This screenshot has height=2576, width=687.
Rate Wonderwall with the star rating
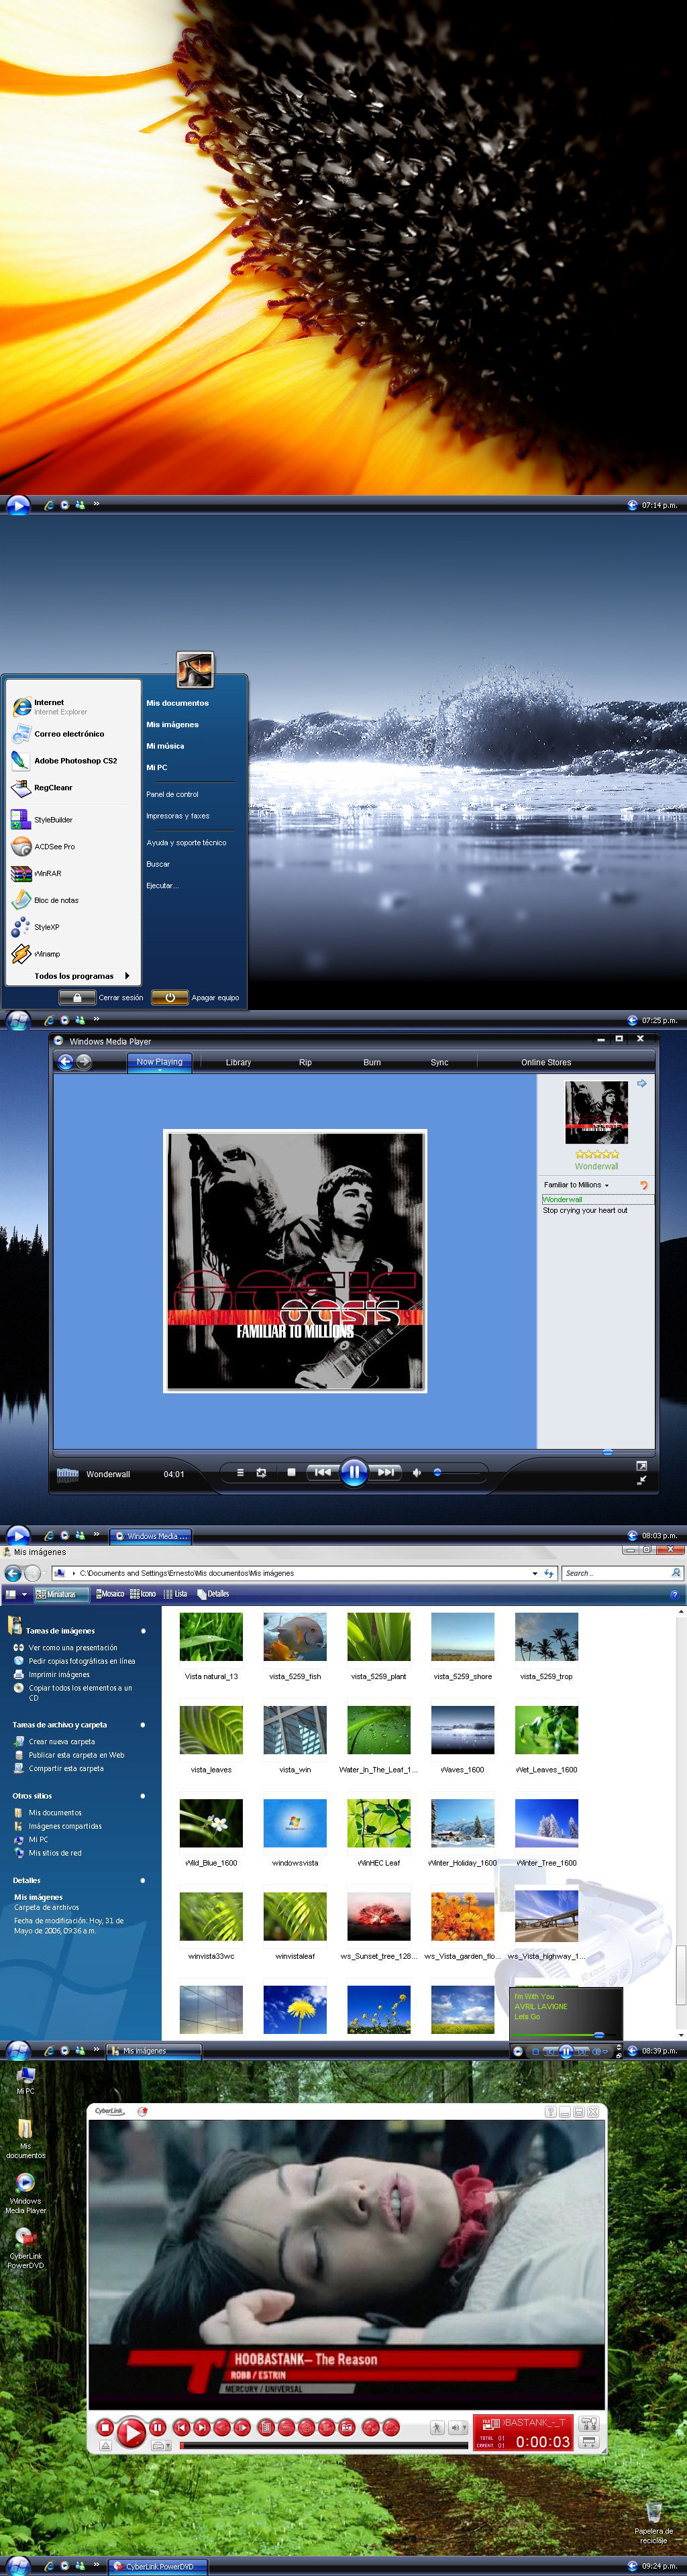click(597, 1154)
